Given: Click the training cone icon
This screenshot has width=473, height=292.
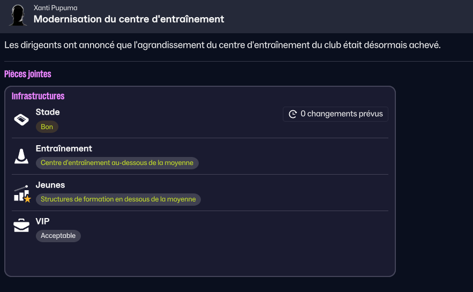Looking at the screenshot, I should coord(21,156).
